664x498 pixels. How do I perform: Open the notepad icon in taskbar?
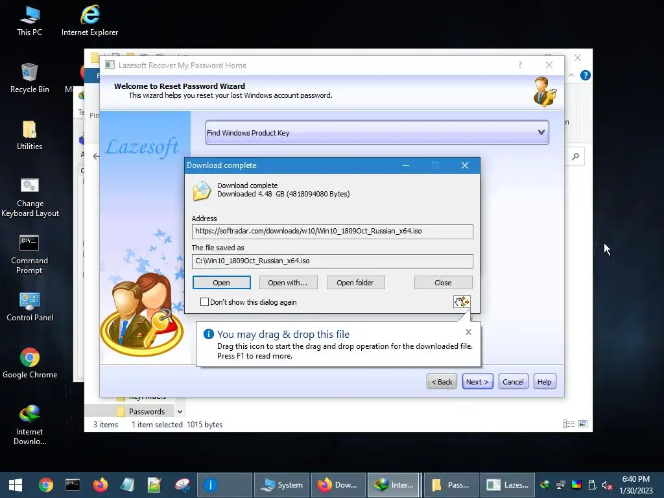pos(128,485)
